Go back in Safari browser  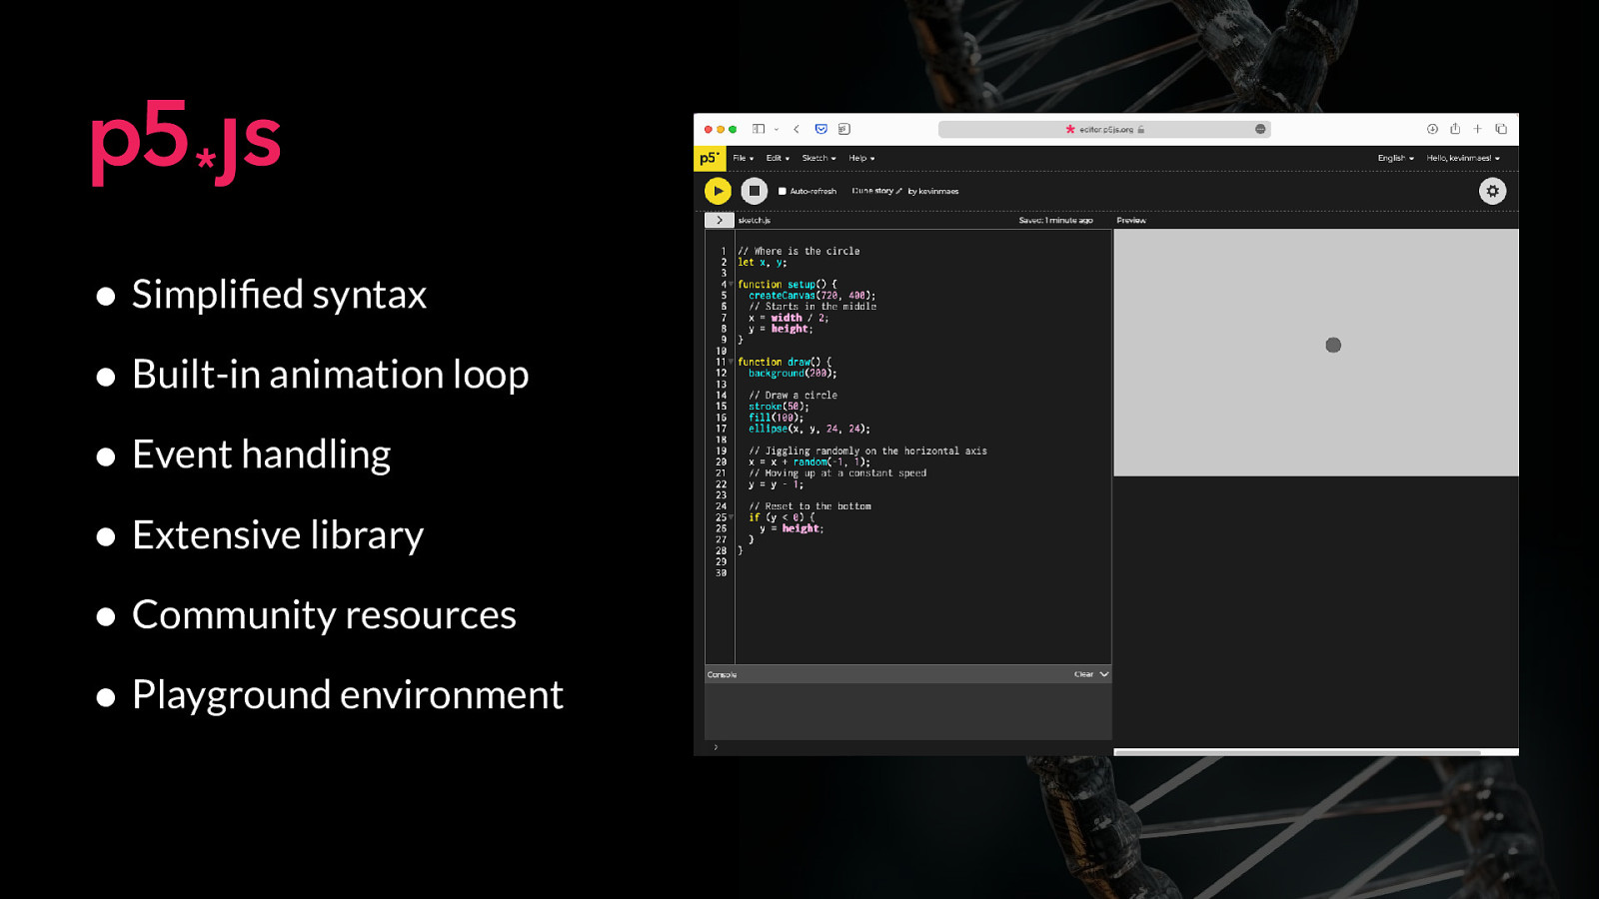(x=797, y=129)
